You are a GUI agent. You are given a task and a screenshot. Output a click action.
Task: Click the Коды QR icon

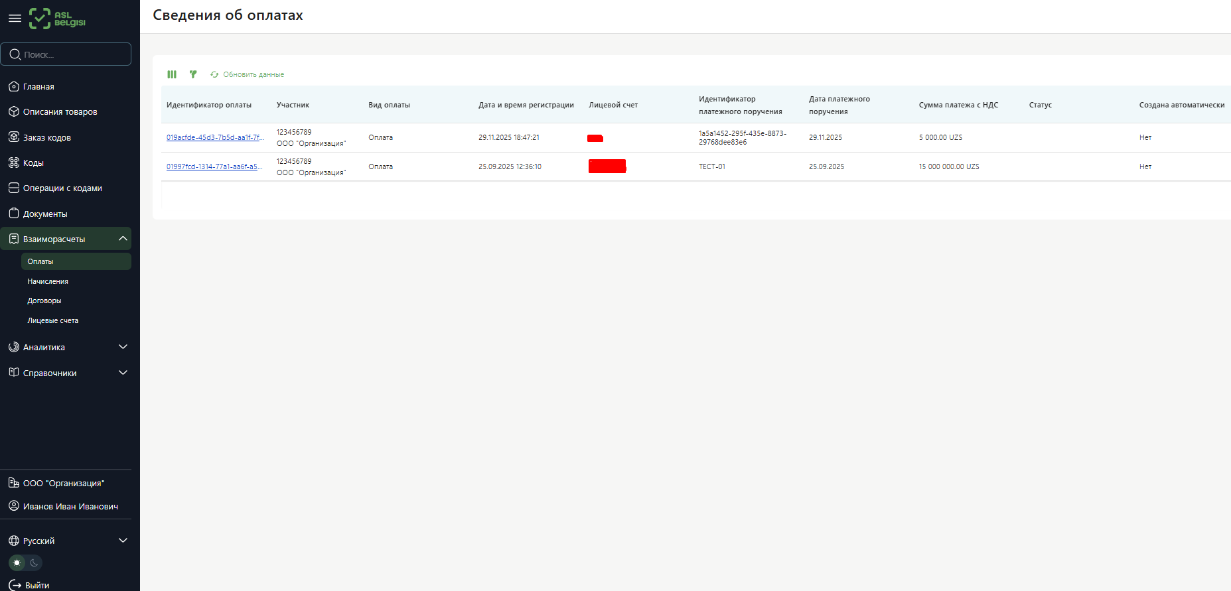pos(14,163)
